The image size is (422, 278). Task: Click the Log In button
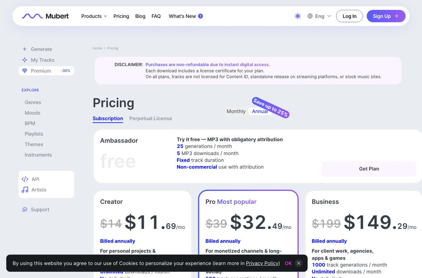tap(350, 16)
